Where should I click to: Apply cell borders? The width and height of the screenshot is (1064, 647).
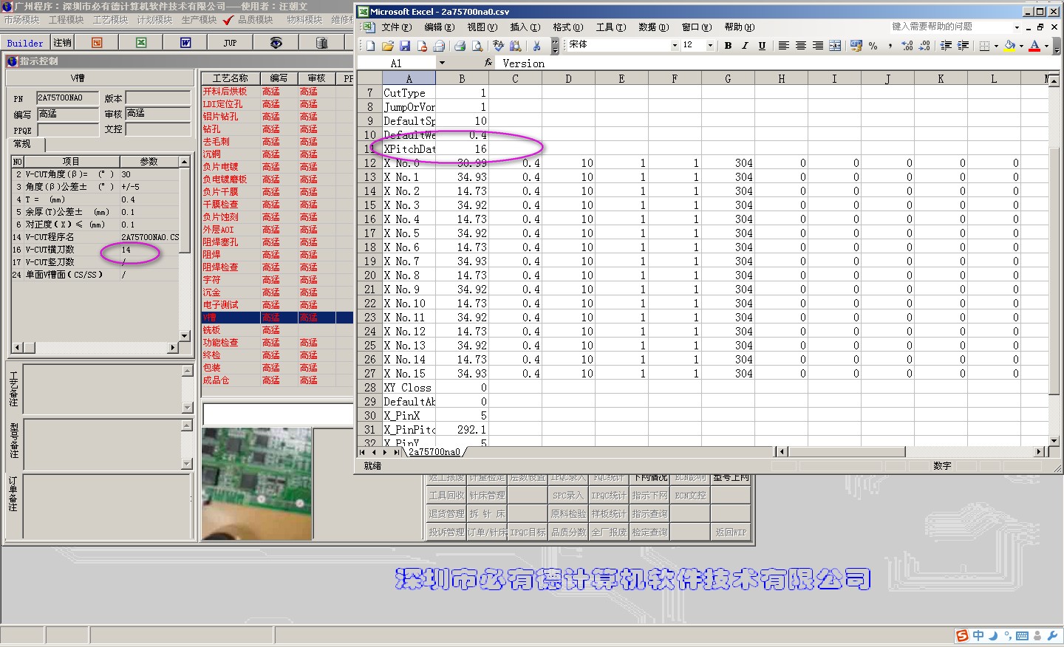[x=984, y=46]
